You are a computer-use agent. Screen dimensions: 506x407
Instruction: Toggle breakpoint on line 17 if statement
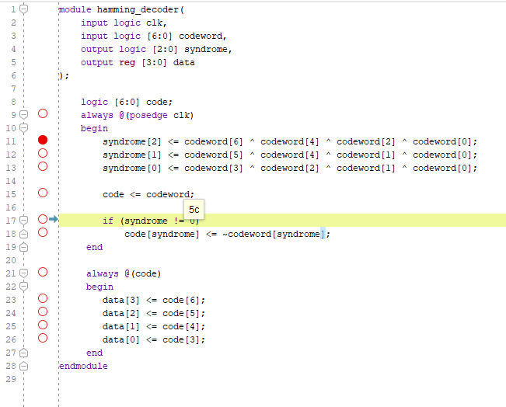[x=43, y=219]
